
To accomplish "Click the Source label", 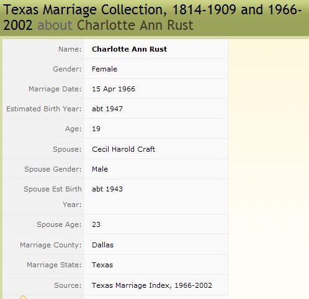I will (68, 285).
